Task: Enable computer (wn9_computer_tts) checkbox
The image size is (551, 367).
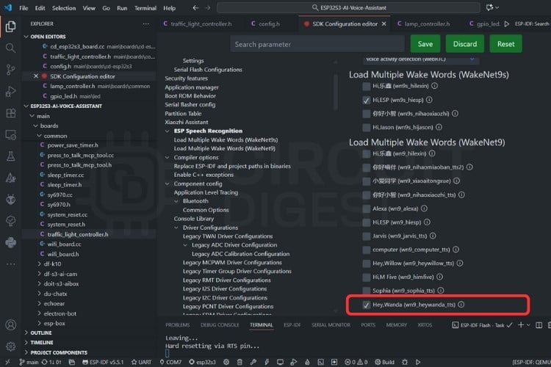Action: (x=366, y=250)
